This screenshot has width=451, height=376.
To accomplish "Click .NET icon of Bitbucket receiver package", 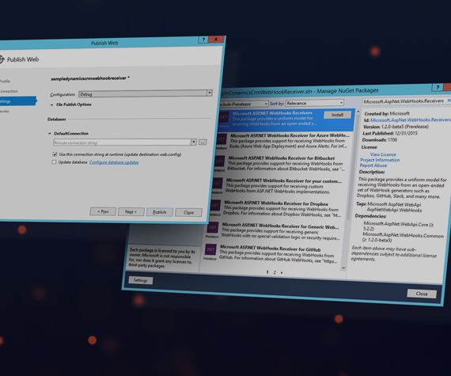I will point(219,161).
